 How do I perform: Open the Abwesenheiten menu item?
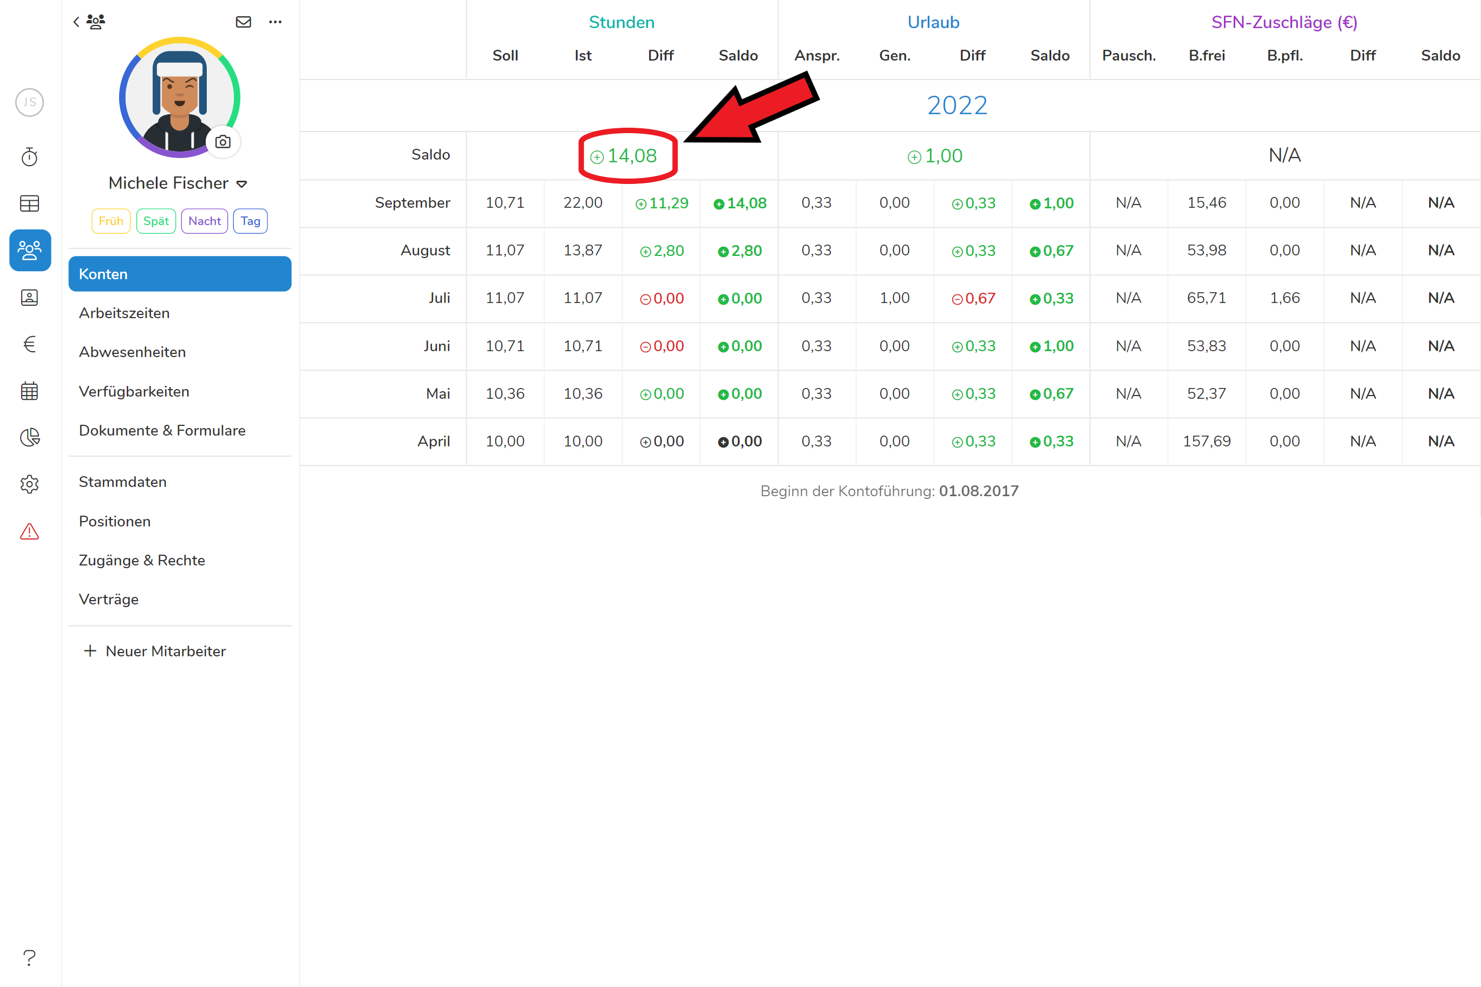pos(132,352)
